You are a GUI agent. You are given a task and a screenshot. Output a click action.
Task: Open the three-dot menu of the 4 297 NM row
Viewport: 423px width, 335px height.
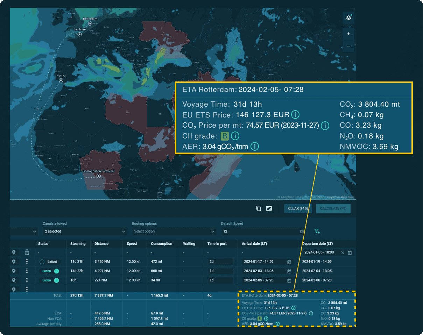(27, 271)
